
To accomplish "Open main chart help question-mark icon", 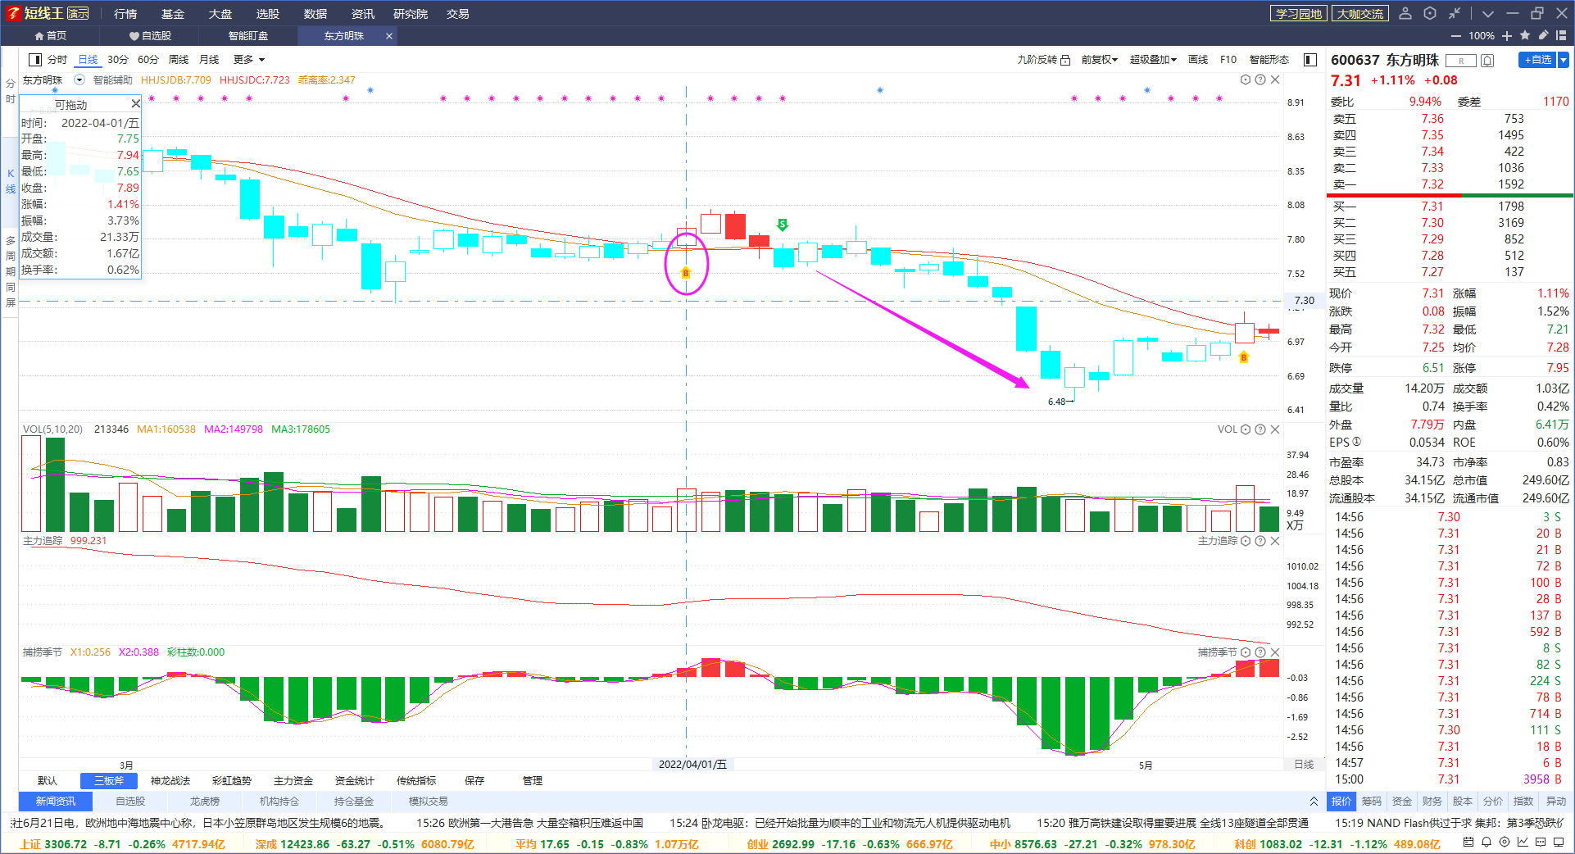I will tap(1260, 79).
